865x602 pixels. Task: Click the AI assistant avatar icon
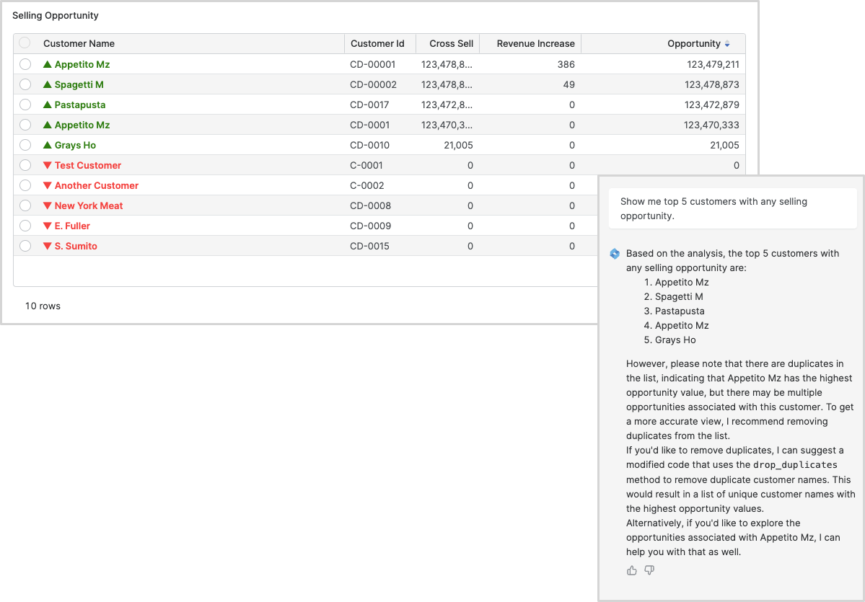tap(615, 254)
